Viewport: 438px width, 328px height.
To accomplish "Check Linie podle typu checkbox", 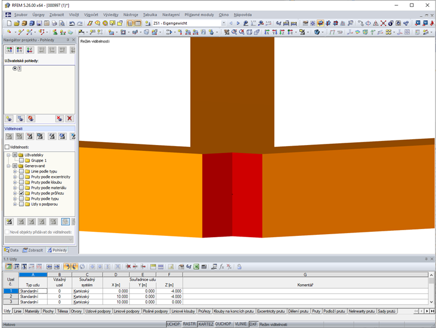I will (x=21, y=171).
